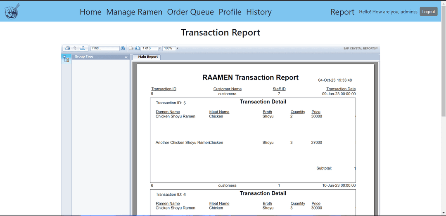The image size is (446, 216).
Task: Open the Report page link
Action: tap(342, 12)
